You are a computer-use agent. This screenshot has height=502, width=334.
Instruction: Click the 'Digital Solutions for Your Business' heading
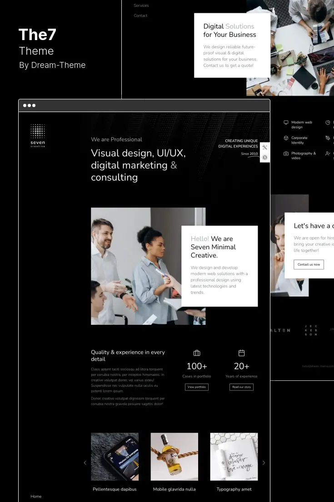tap(229, 31)
